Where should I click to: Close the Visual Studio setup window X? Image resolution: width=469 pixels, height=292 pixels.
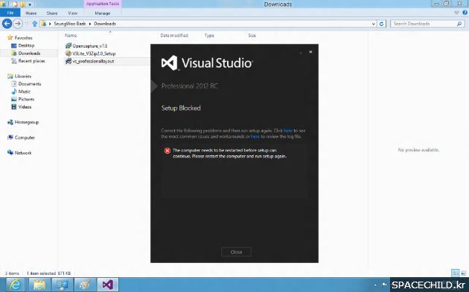(x=310, y=52)
